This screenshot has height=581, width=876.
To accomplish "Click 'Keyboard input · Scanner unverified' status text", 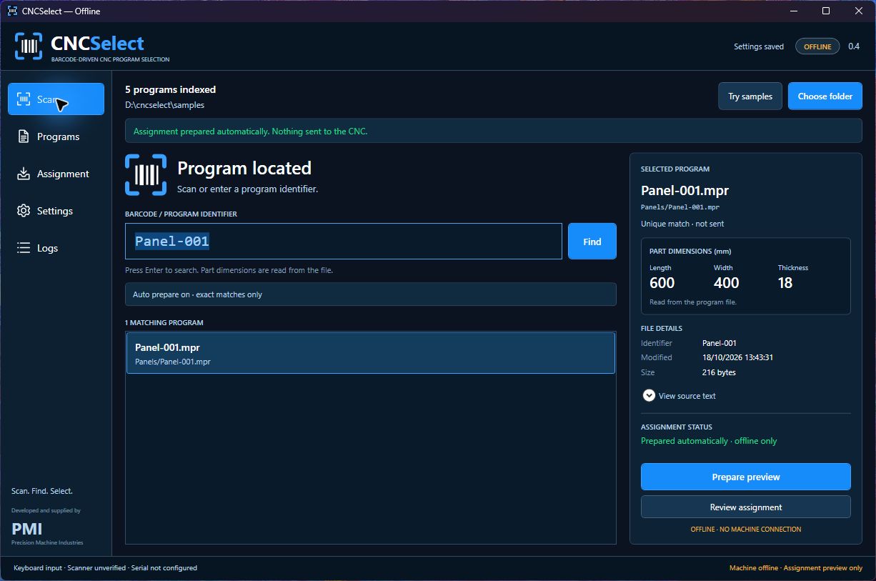I will coord(105,568).
